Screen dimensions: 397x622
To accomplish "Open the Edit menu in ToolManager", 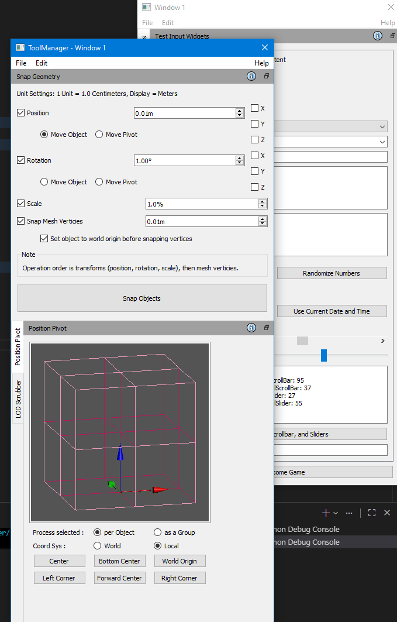I will point(42,63).
